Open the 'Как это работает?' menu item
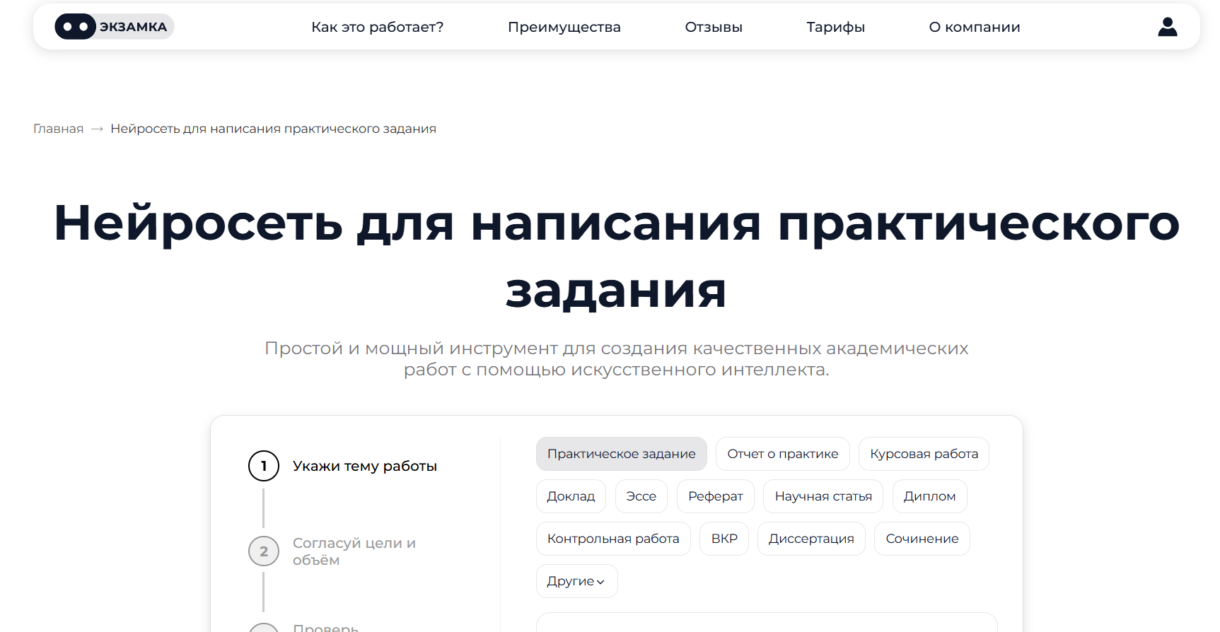The width and height of the screenshot is (1220, 632). pos(377,27)
